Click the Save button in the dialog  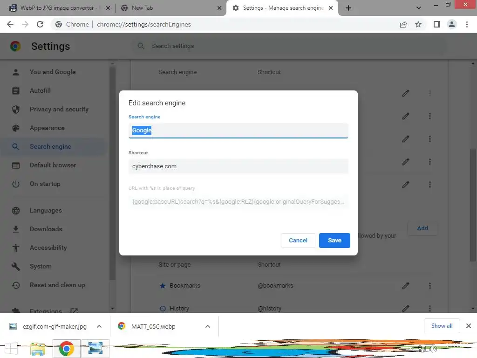(x=334, y=240)
